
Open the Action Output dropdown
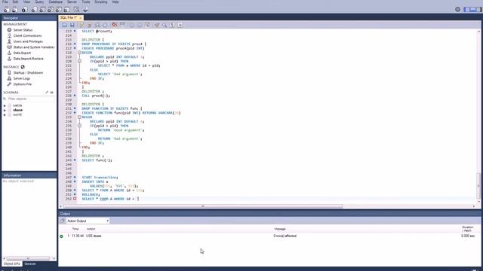88,221
